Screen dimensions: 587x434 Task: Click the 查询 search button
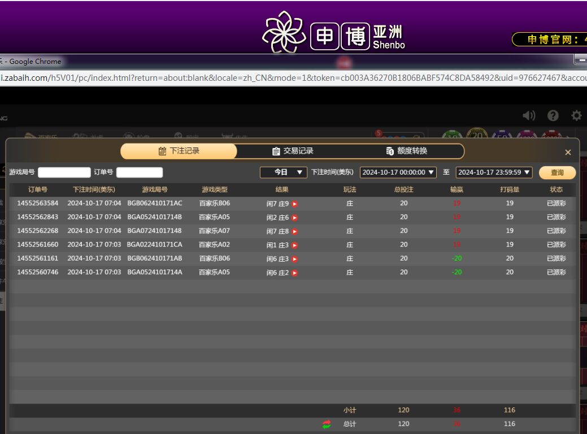pyautogui.click(x=557, y=172)
